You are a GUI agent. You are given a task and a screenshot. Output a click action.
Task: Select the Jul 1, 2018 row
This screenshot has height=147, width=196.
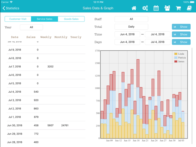(x=46, y=117)
